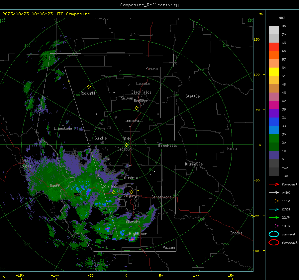Select the Sylvan label

(127, 98)
